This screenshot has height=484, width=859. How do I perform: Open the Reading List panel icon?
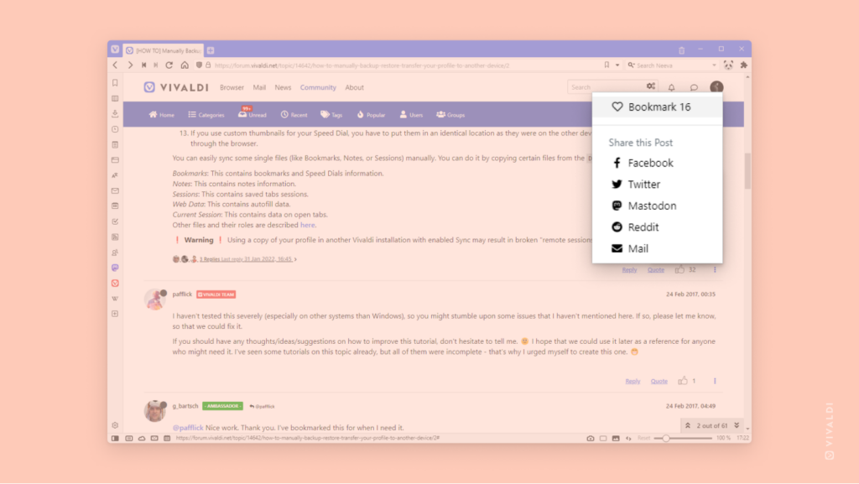[115, 98]
